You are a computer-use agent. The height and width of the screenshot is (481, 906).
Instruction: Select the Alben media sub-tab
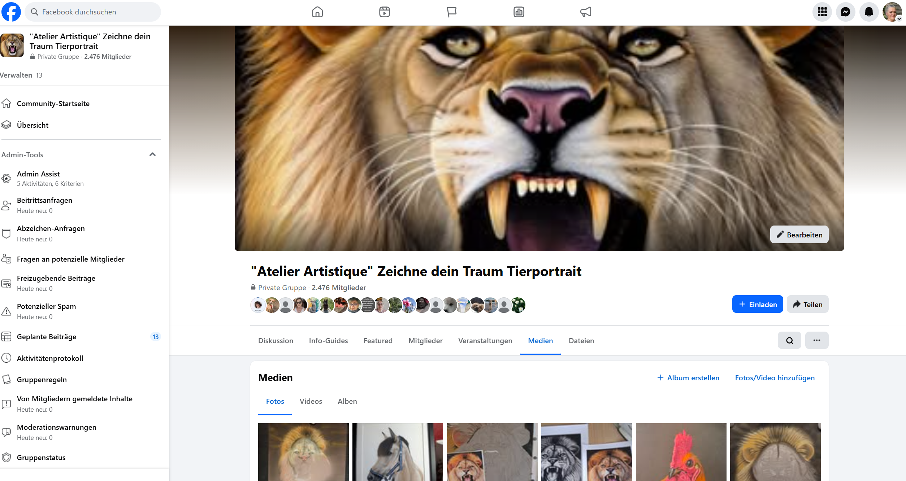click(347, 401)
